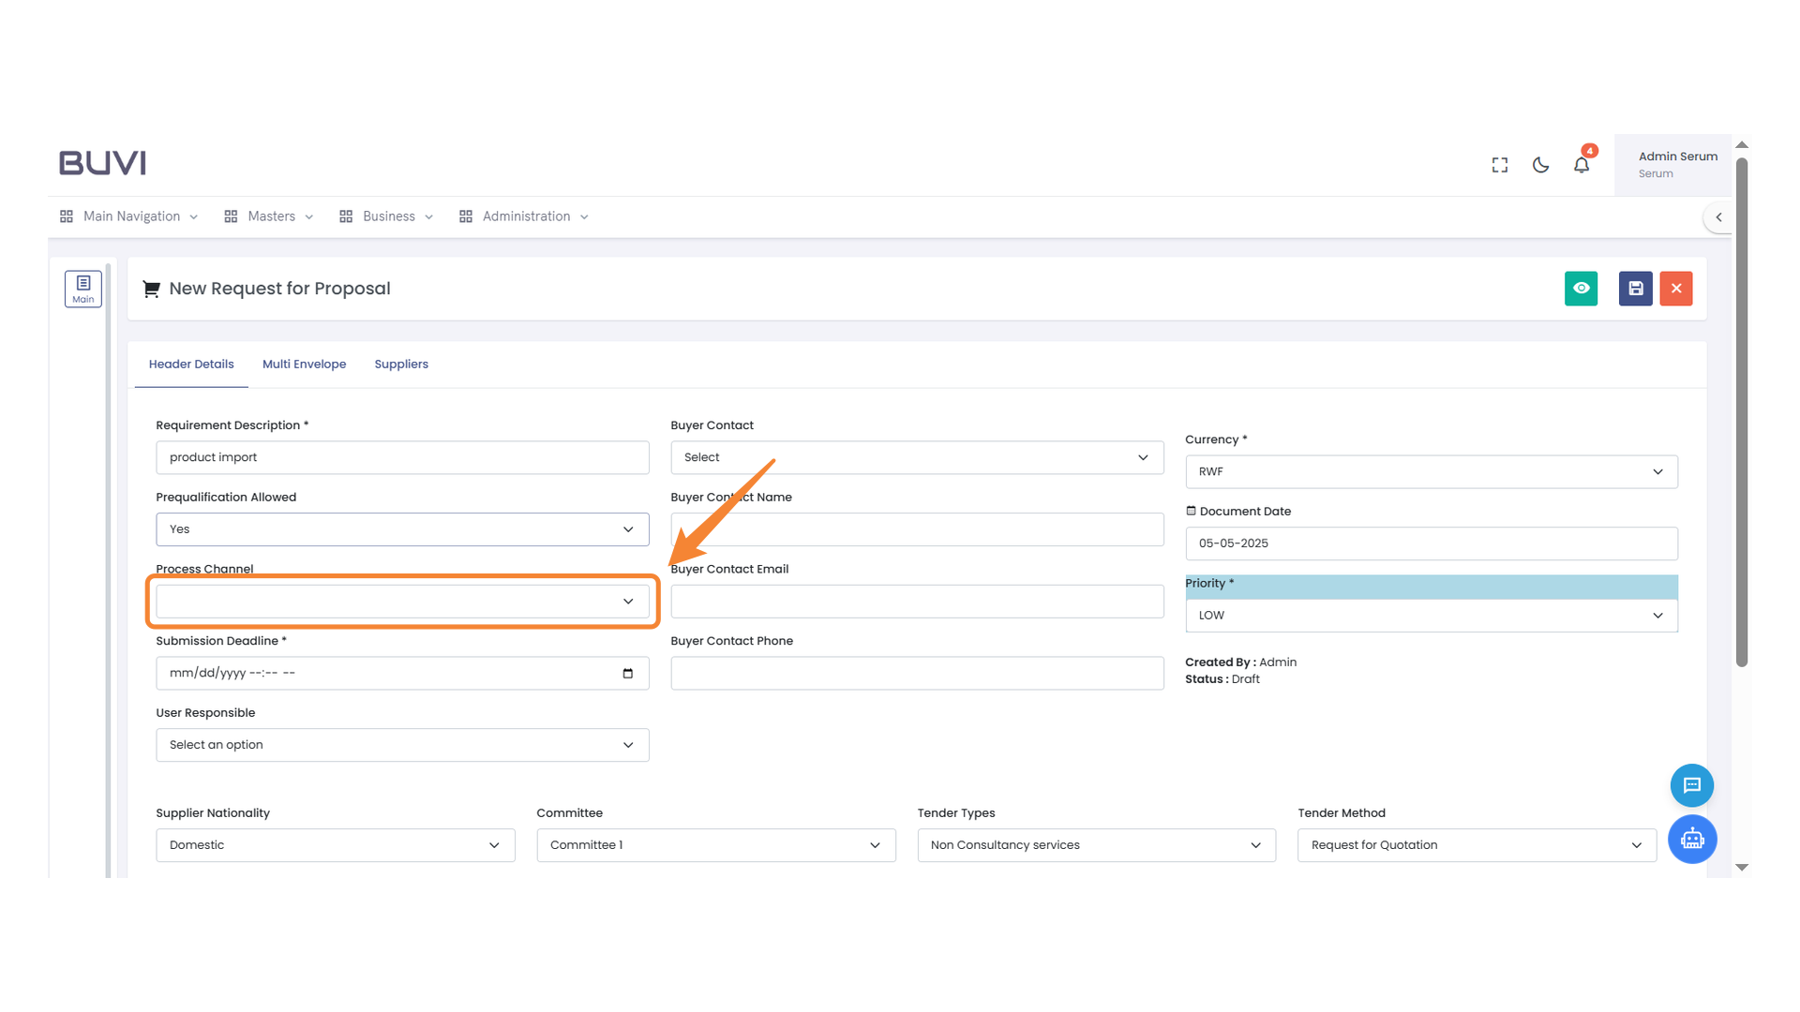
Task: Open the Main panel in the sidebar
Action: (82, 289)
